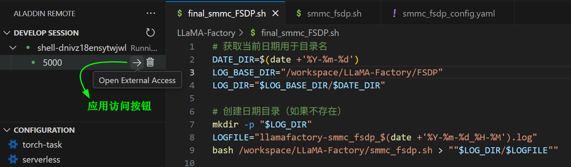Collapse the Develop Session section
The width and height of the screenshot is (571, 167).
point(7,33)
